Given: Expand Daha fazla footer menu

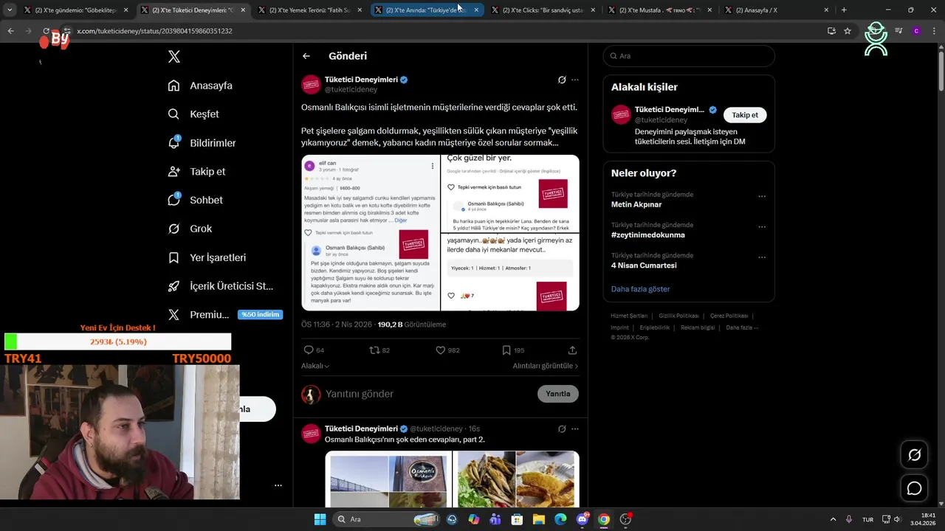Looking at the screenshot, I should 742,327.
